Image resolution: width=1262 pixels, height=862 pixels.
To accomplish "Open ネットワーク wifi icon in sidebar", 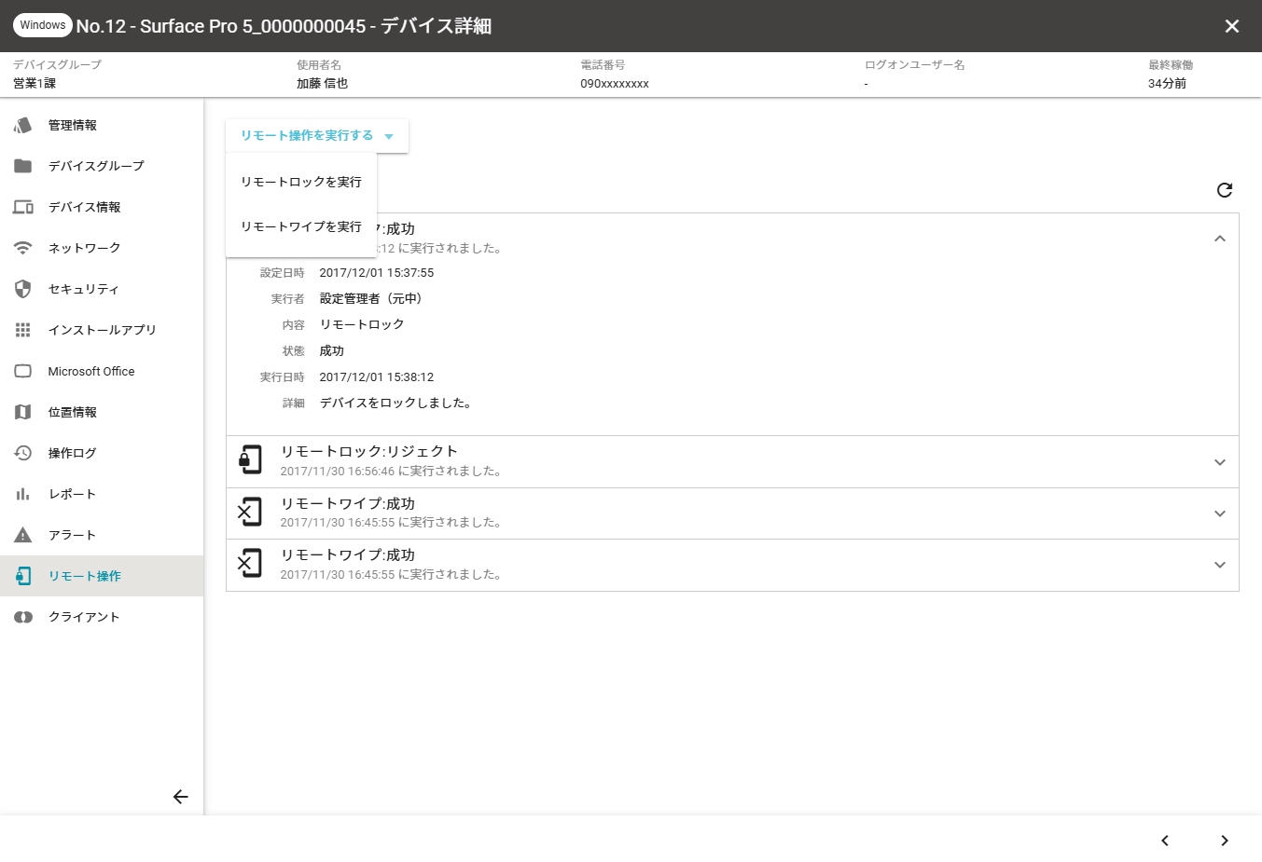I will [23, 248].
